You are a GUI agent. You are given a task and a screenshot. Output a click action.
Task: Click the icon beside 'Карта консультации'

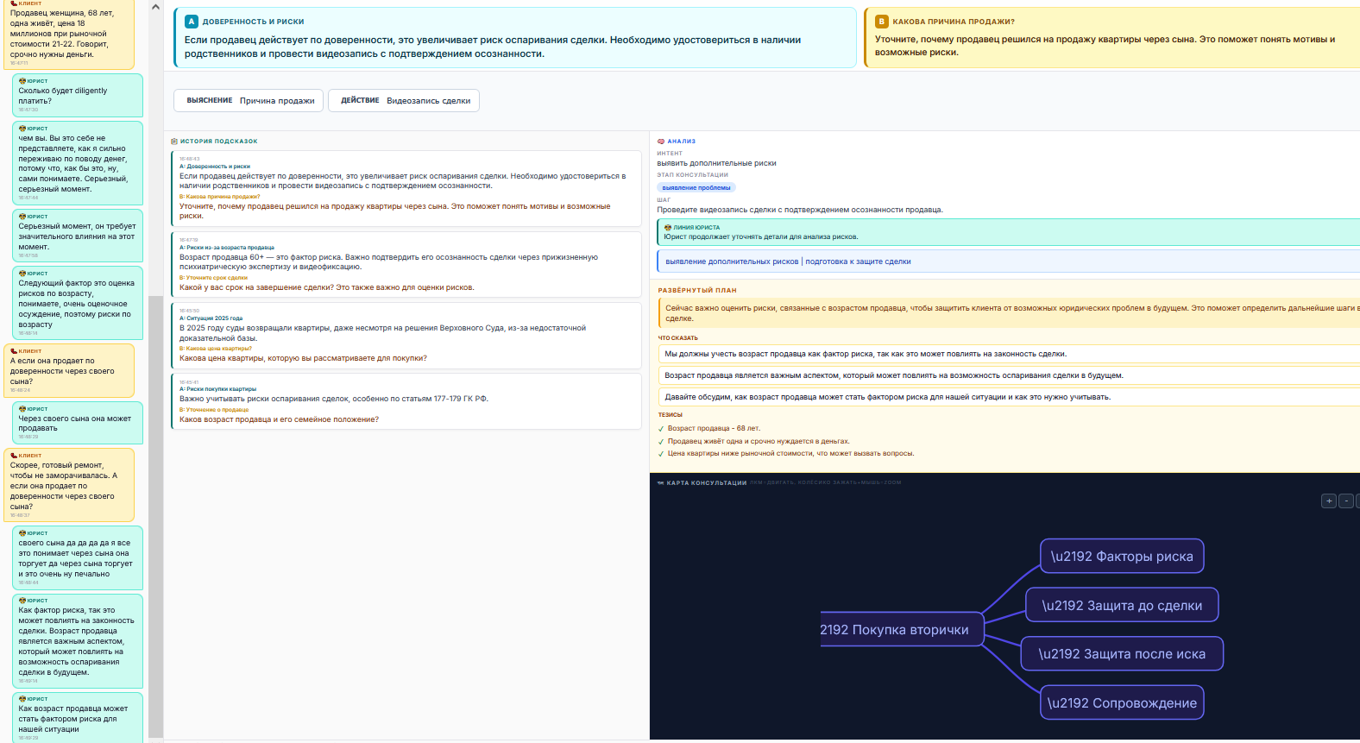tap(661, 483)
